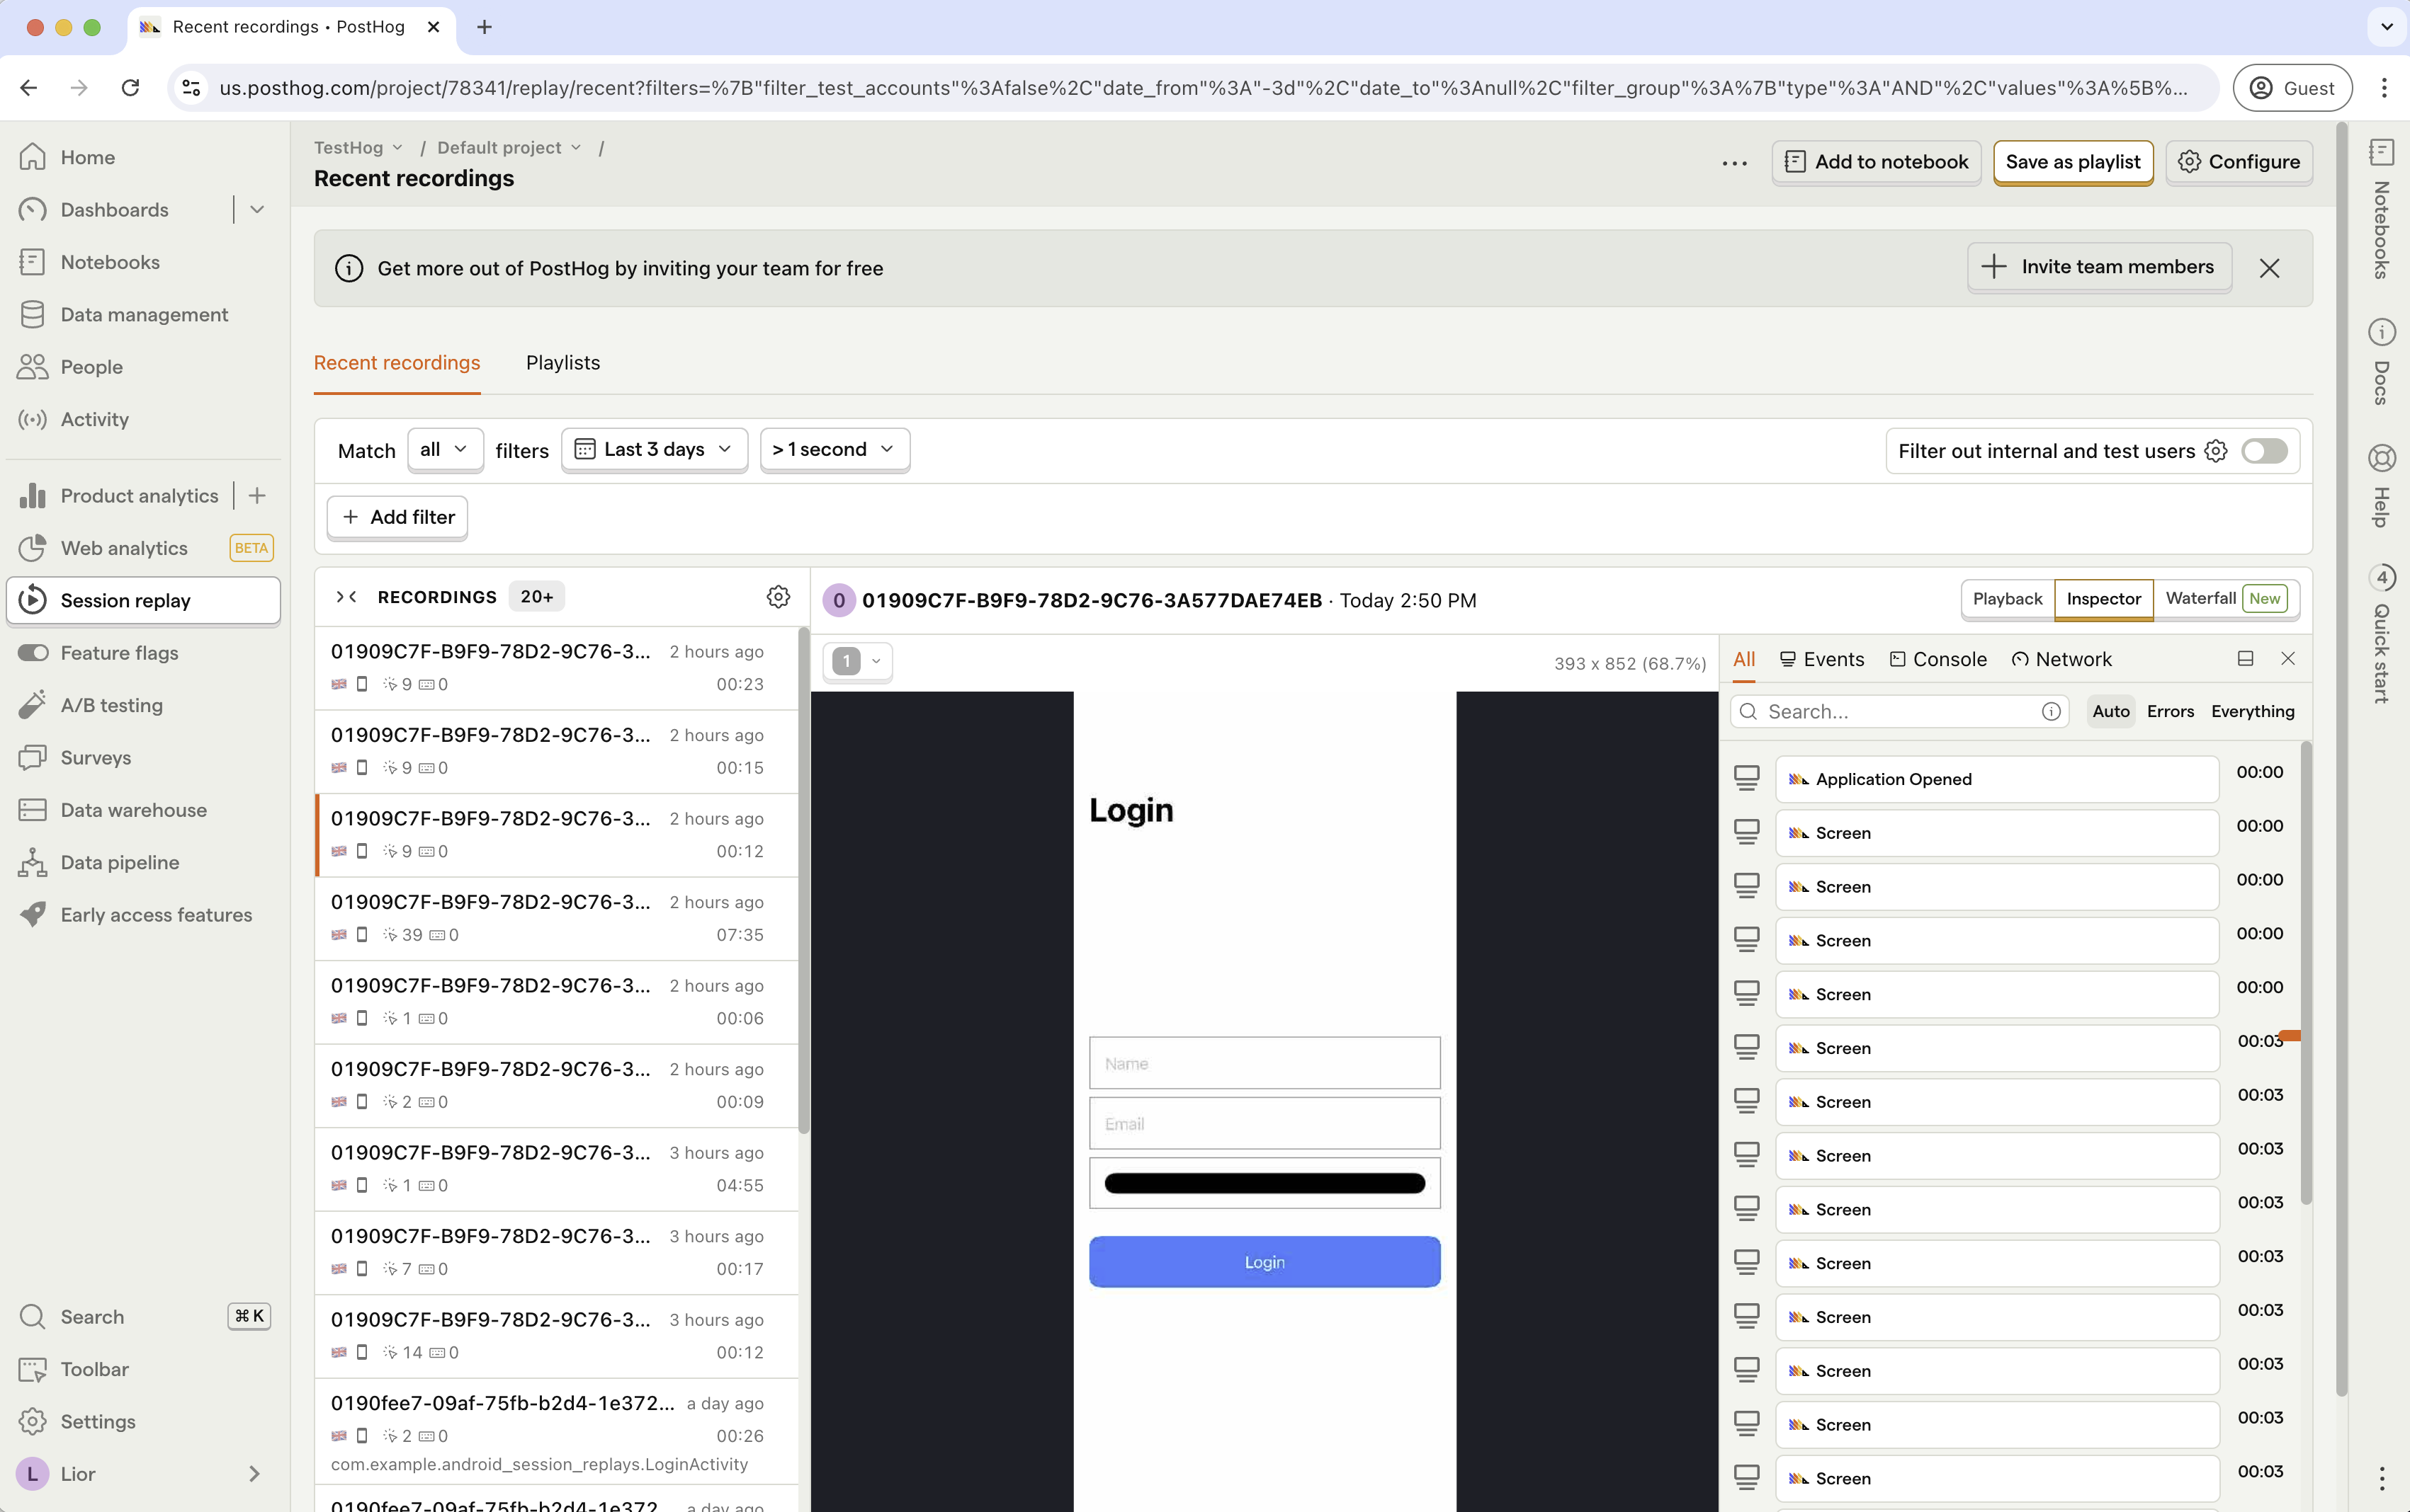Open the 07:35 recording with 39 clicks
The height and width of the screenshot is (1512, 2410).
[x=557, y=918]
